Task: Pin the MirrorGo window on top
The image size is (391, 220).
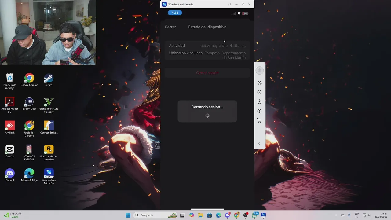Action: [x=230, y=5]
